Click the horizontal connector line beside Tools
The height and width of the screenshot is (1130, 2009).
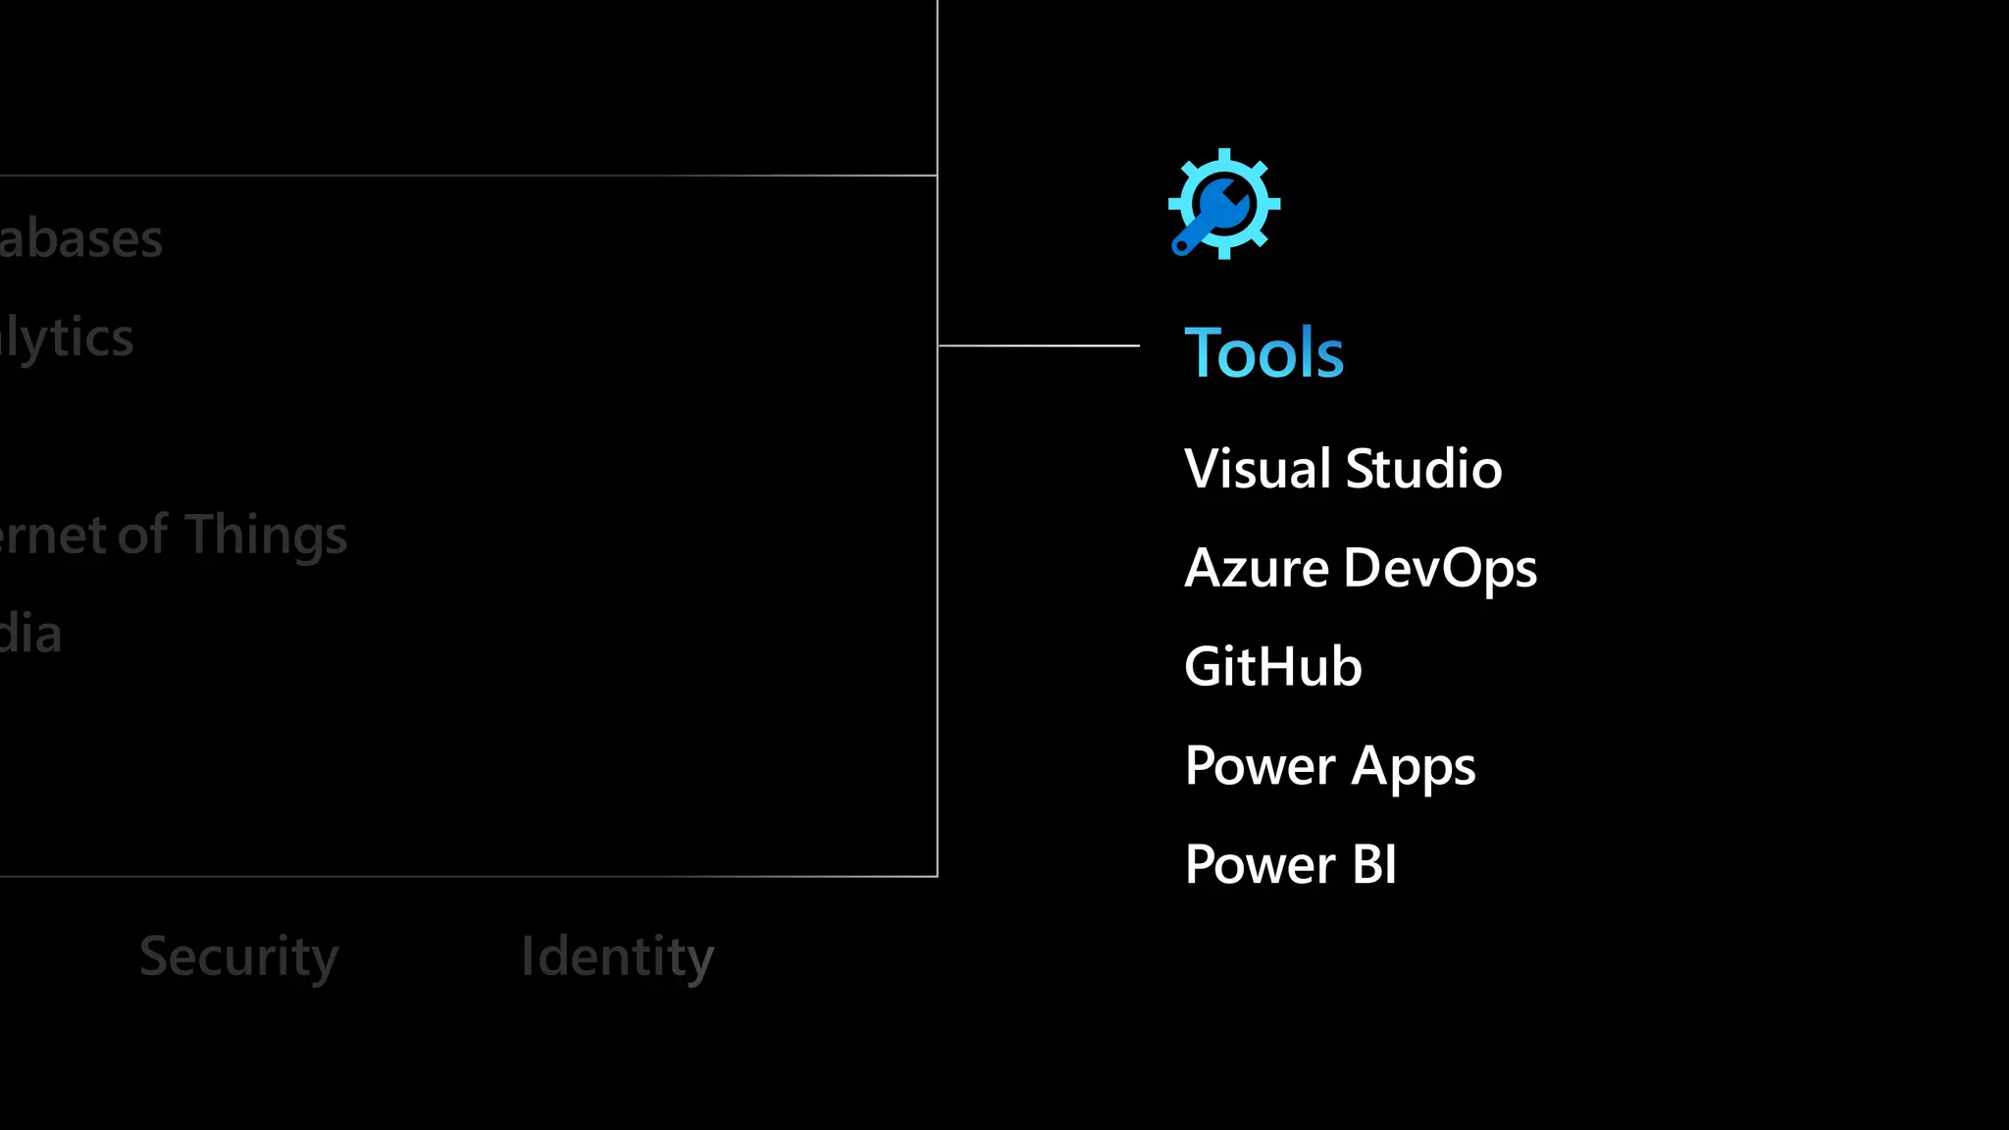(x=1040, y=345)
